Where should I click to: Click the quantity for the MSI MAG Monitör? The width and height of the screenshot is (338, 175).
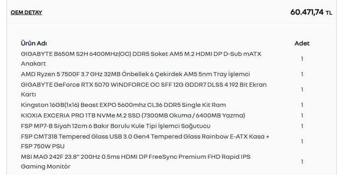tap(302, 162)
